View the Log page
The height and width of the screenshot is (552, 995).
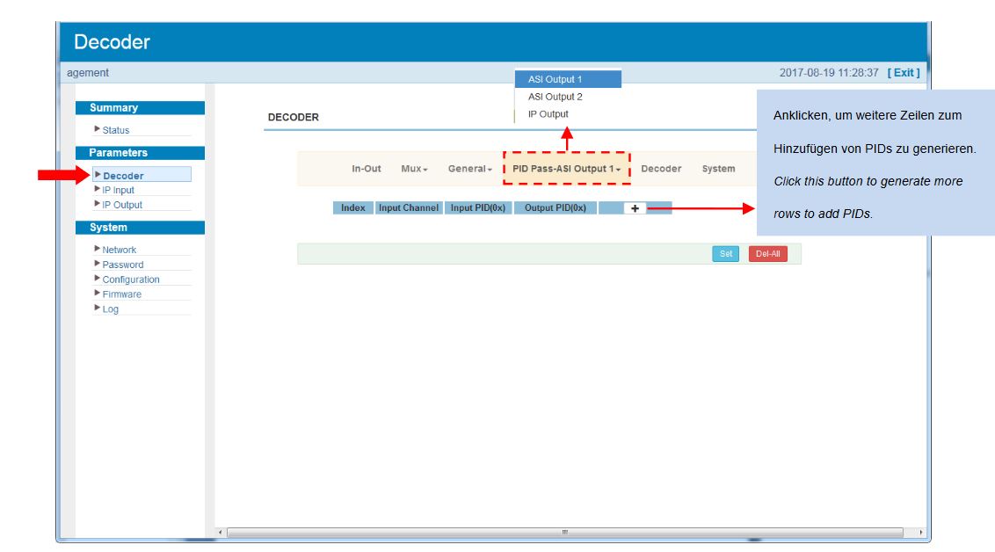pyautogui.click(x=110, y=309)
